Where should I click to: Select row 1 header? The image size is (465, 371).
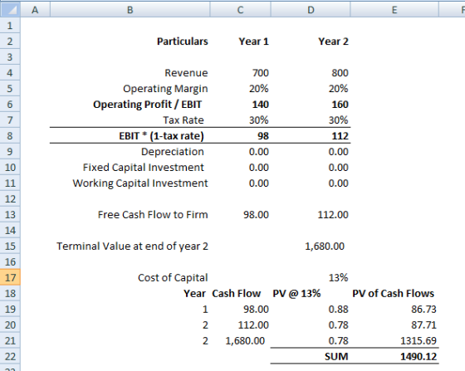[10, 26]
